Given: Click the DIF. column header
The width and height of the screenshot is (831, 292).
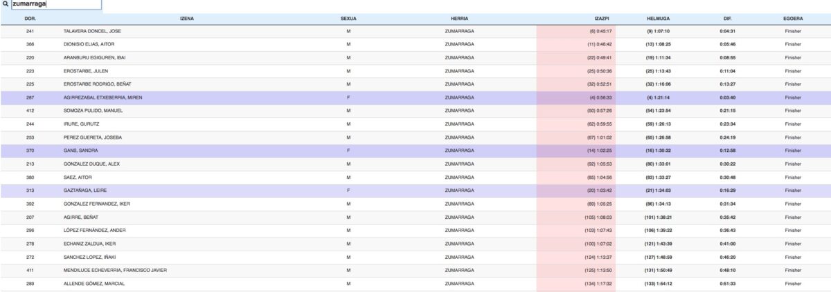Looking at the screenshot, I should pos(727,18).
